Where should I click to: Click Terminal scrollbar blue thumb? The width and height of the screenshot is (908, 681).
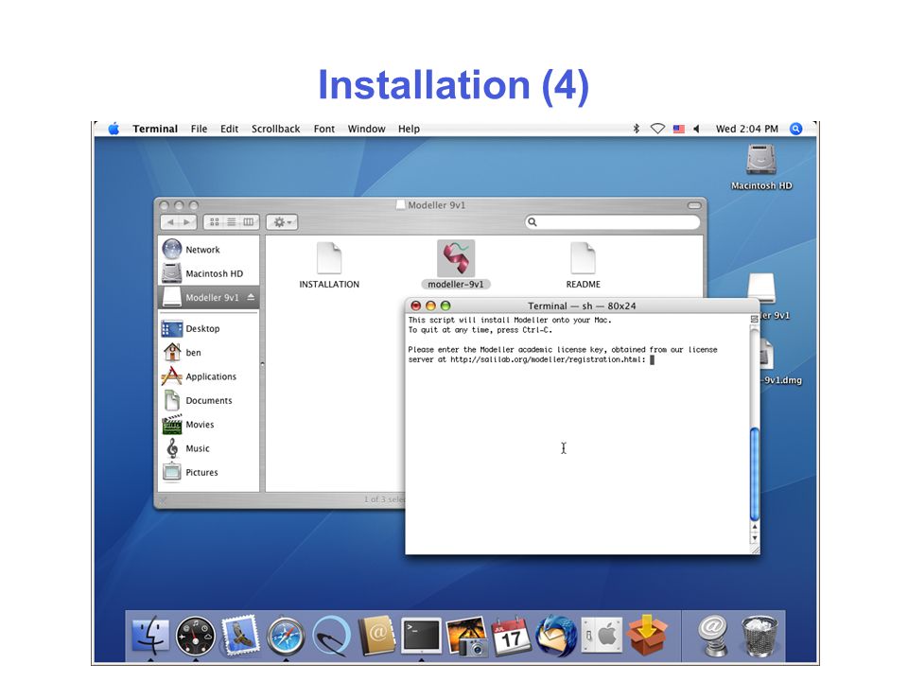click(x=754, y=474)
